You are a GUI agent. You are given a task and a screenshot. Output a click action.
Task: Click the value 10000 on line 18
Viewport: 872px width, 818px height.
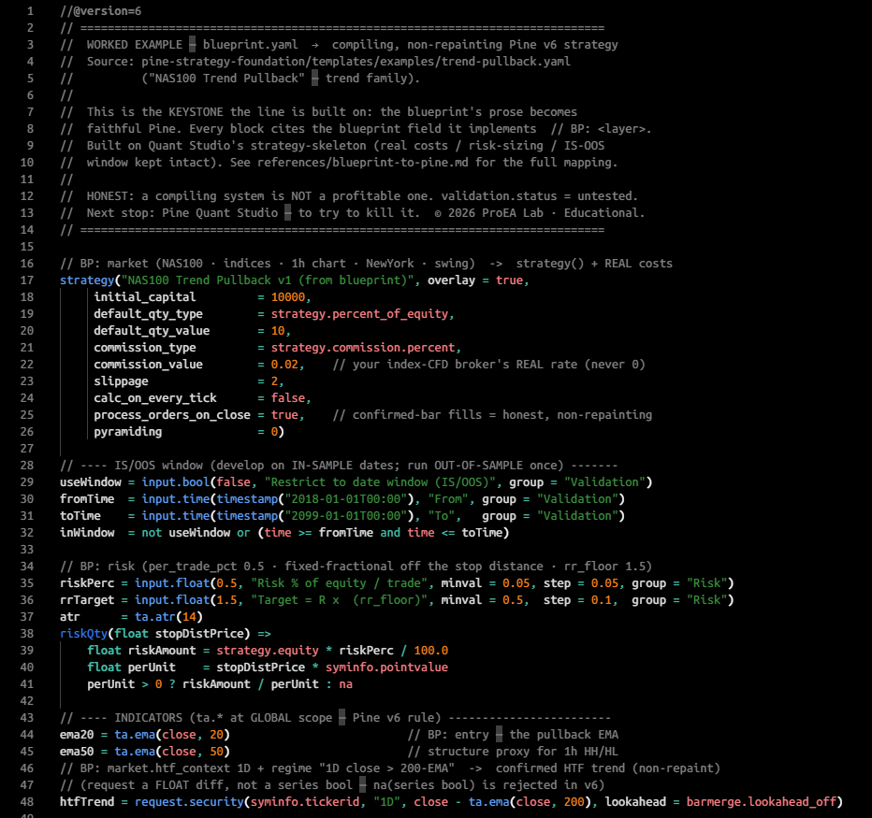coord(288,297)
